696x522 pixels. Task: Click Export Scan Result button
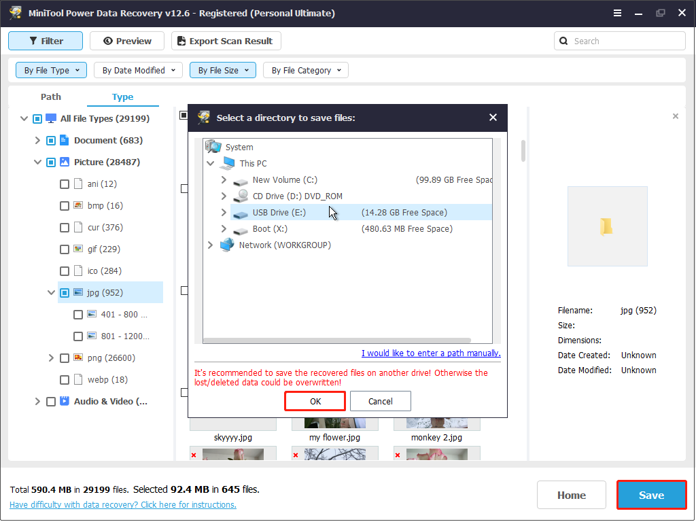(x=226, y=41)
